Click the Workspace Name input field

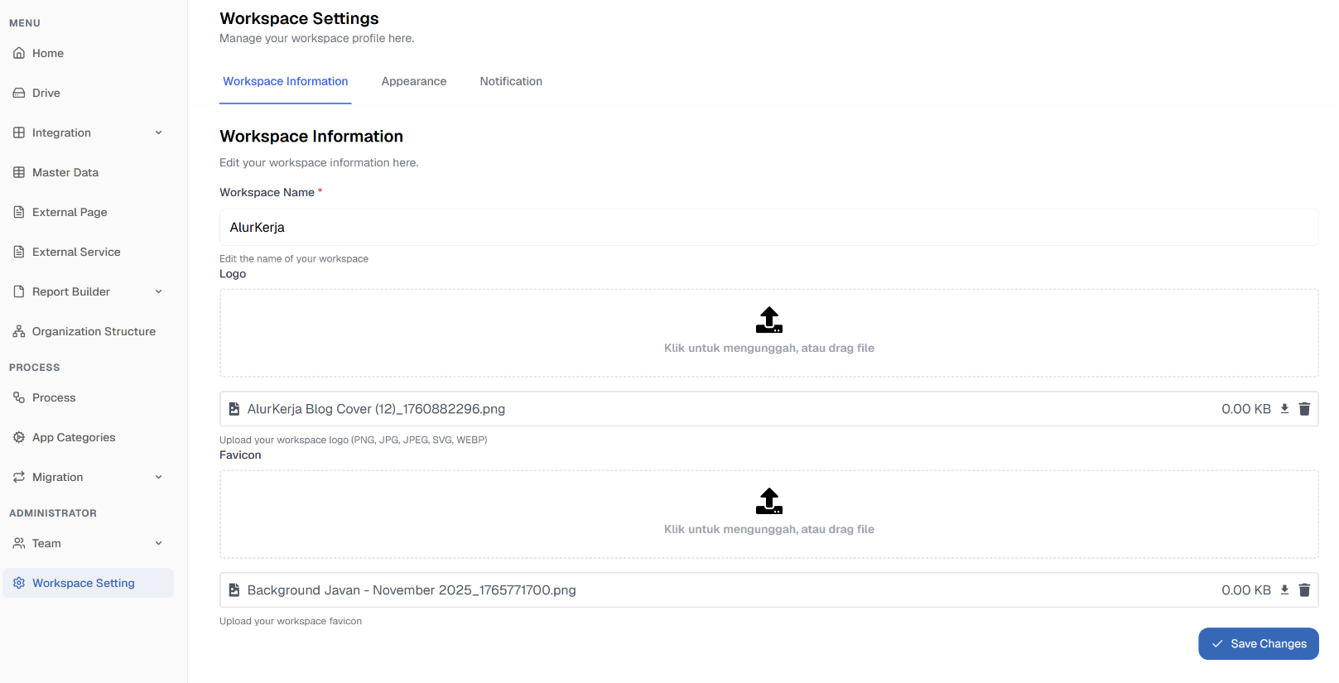(x=768, y=227)
